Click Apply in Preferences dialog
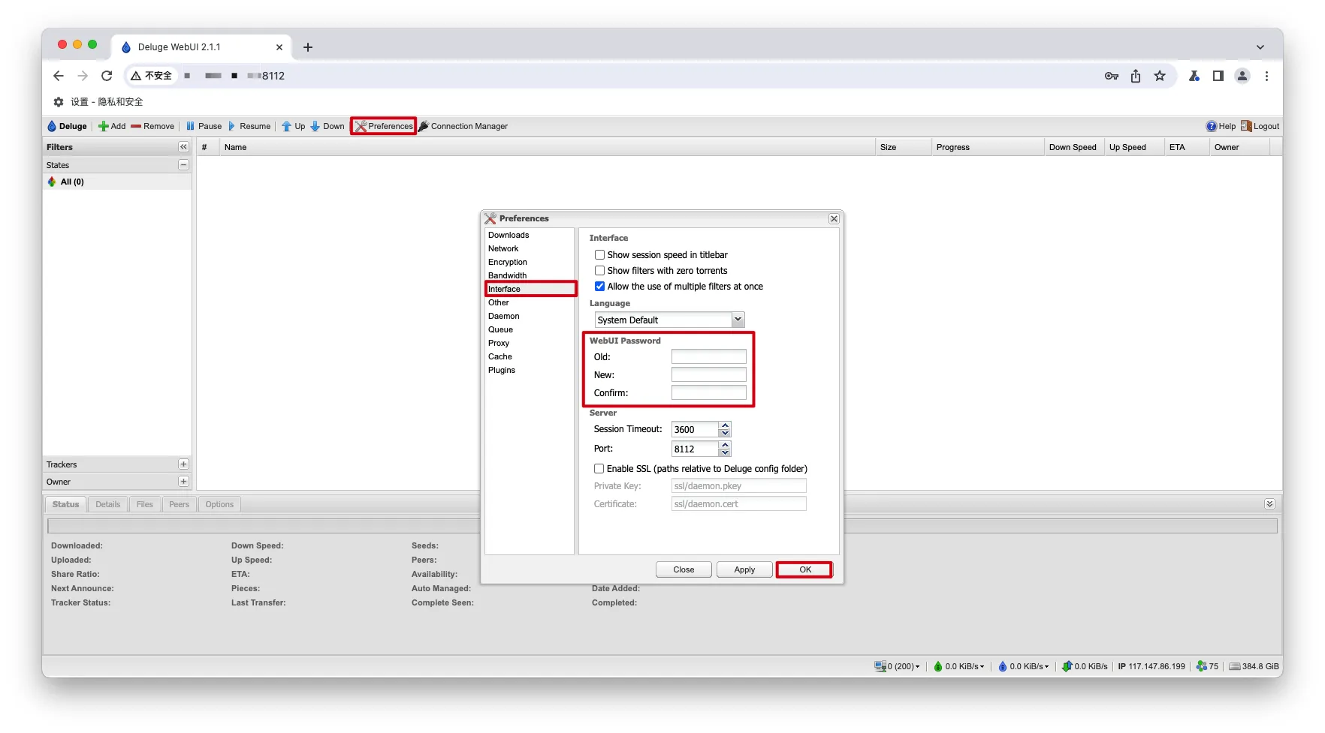Image resolution: width=1325 pixels, height=733 pixels. (744, 569)
